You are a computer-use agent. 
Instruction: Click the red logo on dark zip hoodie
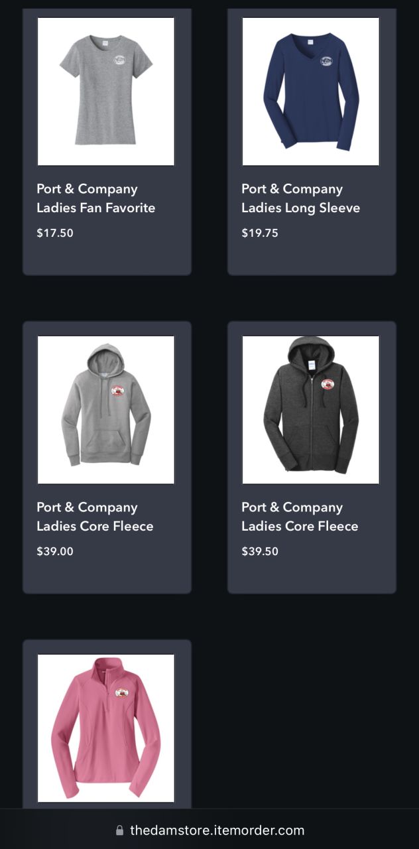pyautogui.click(x=328, y=385)
